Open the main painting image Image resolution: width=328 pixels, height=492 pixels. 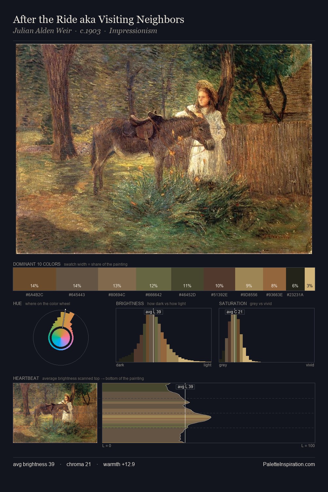164,149
